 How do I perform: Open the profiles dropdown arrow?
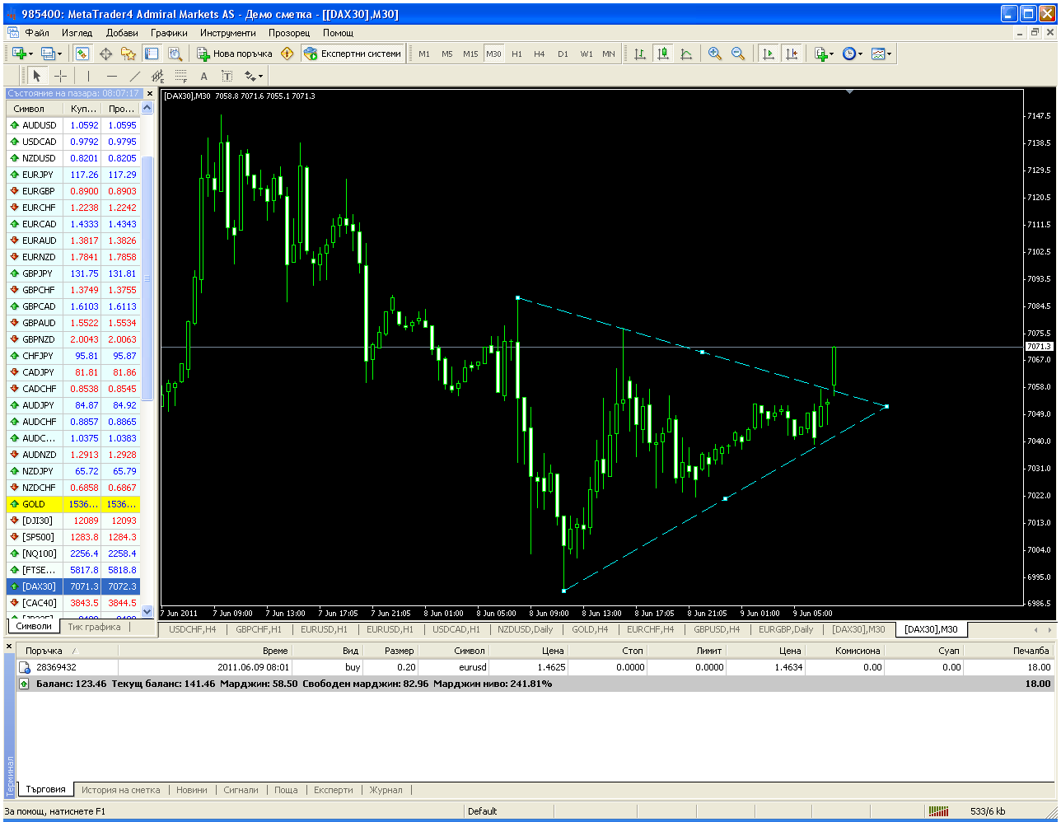point(60,54)
